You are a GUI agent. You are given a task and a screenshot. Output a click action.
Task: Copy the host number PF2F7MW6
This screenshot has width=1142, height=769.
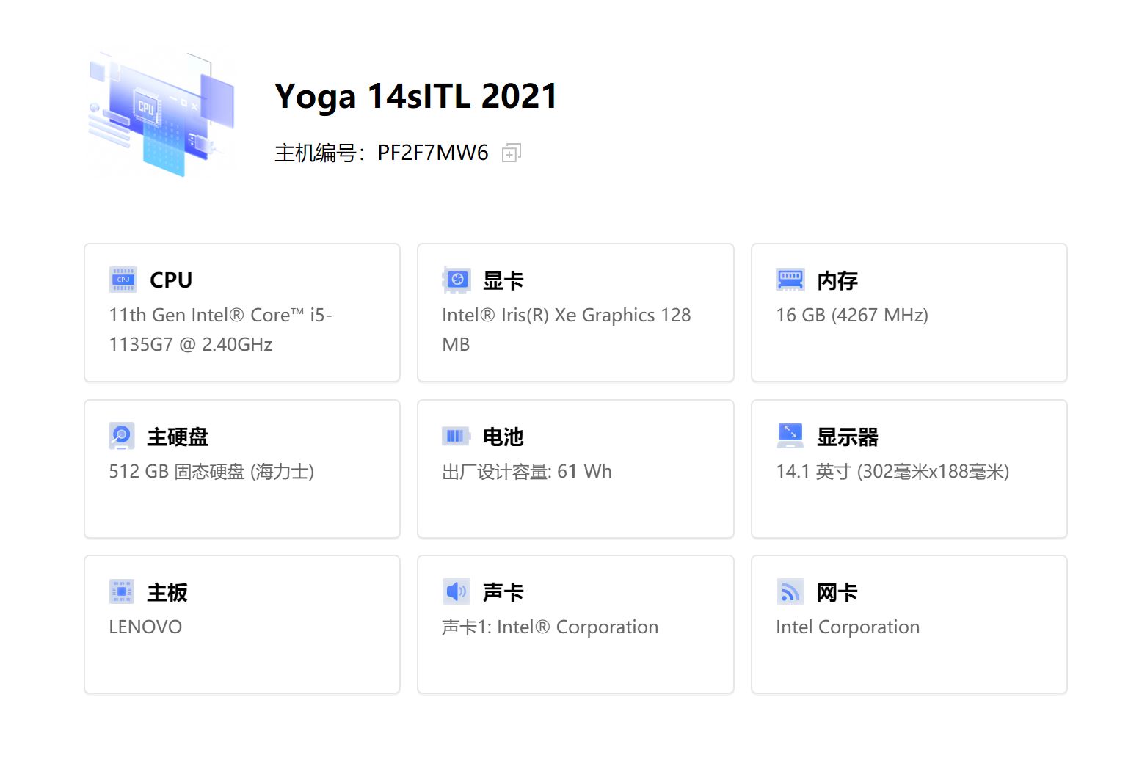tap(511, 152)
